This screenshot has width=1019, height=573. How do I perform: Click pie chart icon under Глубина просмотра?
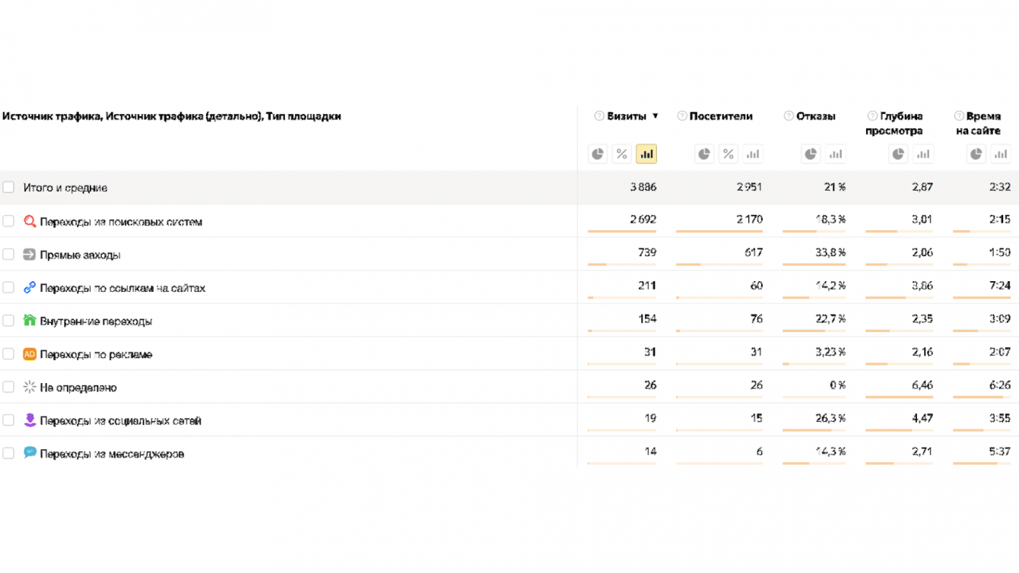point(899,154)
